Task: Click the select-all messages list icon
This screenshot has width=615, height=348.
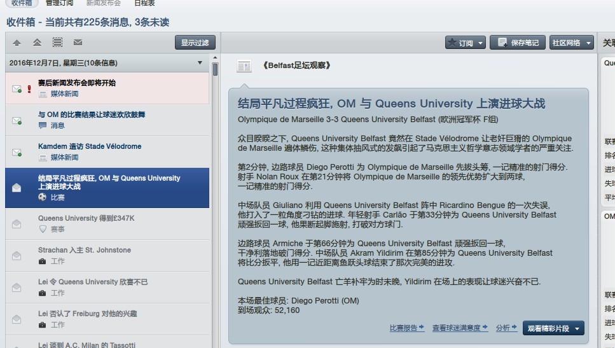Action: pos(57,43)
